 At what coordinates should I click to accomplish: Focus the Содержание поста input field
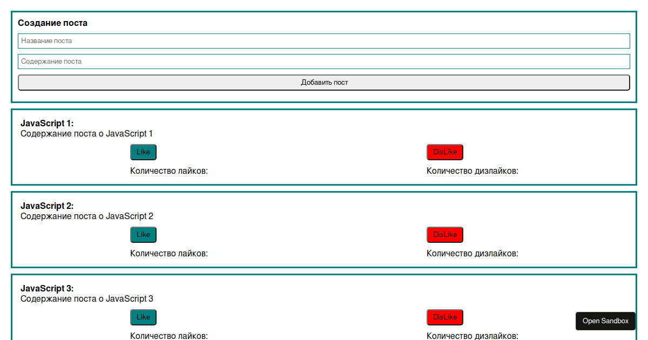pyautogui.click(x=324, y=61)
